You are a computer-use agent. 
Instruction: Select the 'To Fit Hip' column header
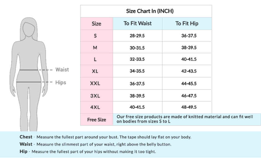pyautogui.click(x=187, y=23)
